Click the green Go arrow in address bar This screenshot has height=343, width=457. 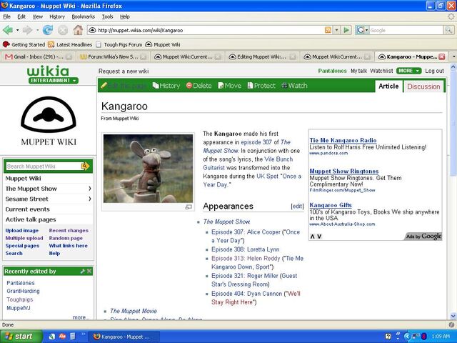click(x=346, y=30)
